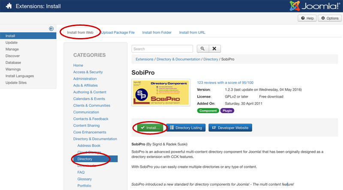The image size is (343, 190).
Task: Switch to Upload Package File tab
Action: (x=117, y=33)
